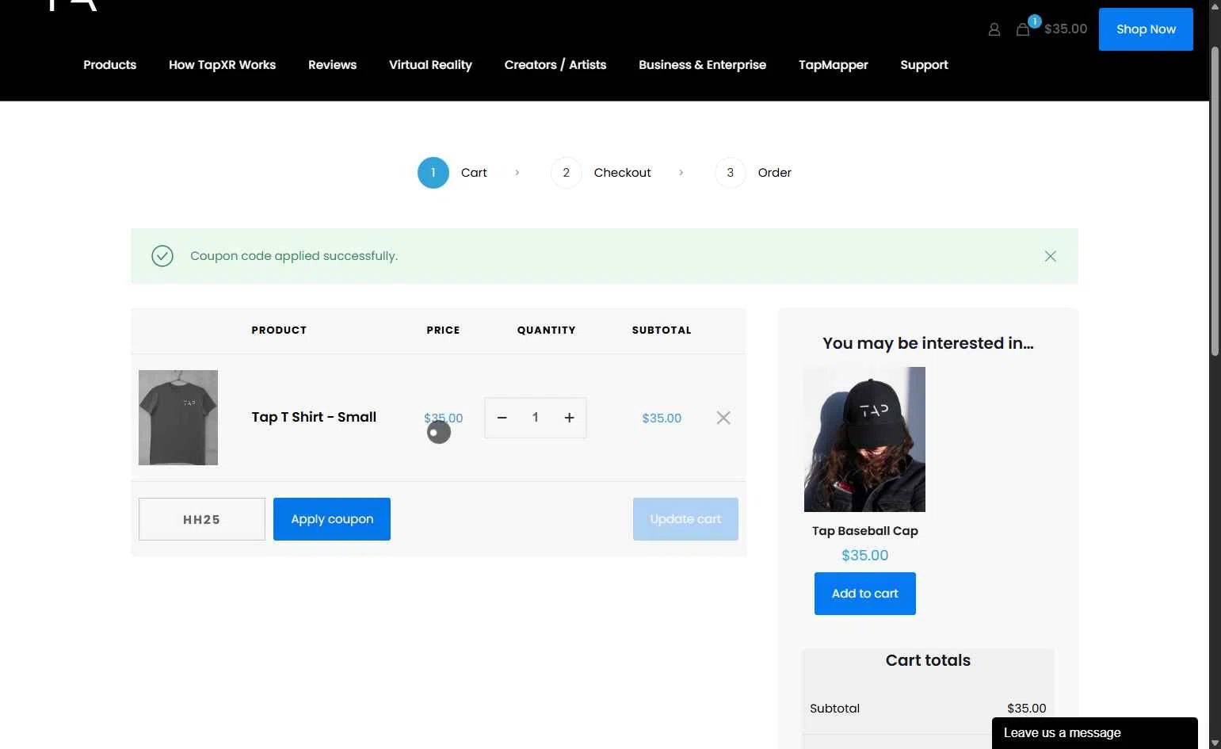Open the Leave us a message chat
This screenshot has height=749, width=1221.
pos(1094,733)
